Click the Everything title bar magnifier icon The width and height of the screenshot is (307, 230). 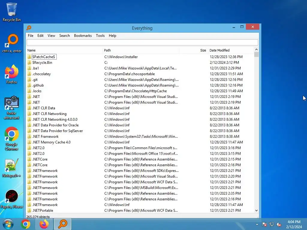tap(29, 28)
